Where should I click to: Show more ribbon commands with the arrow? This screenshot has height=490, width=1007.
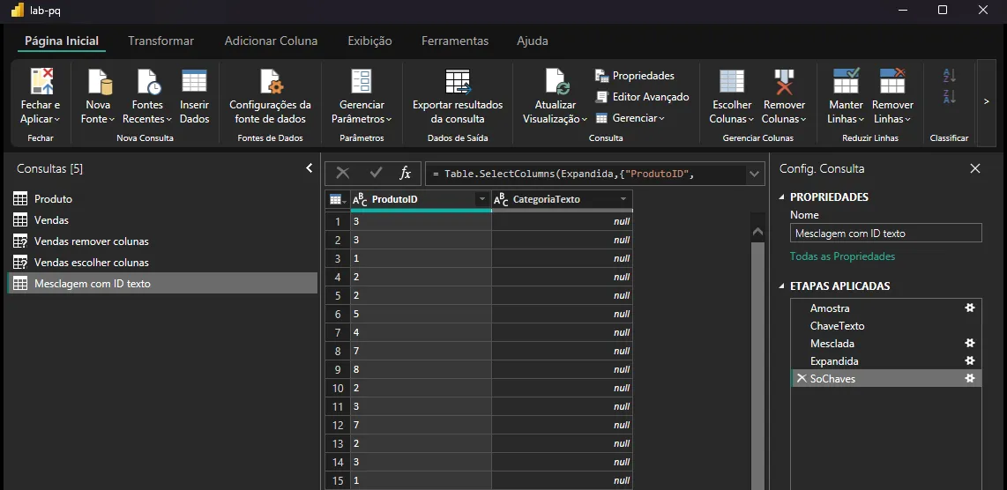(x=987, y=101)
